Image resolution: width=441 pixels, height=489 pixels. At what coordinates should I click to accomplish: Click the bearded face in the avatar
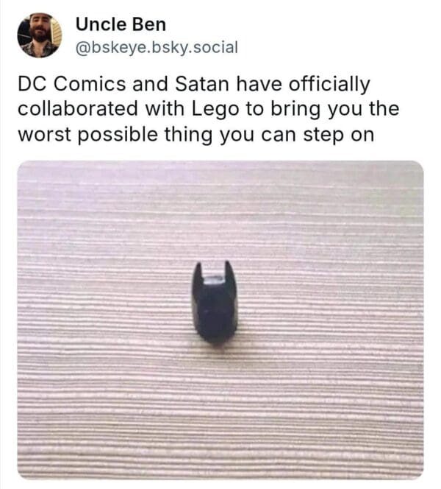(x=40, y=32)
